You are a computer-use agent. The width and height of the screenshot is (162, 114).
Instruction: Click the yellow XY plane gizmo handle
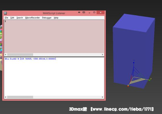pos(137,81)
